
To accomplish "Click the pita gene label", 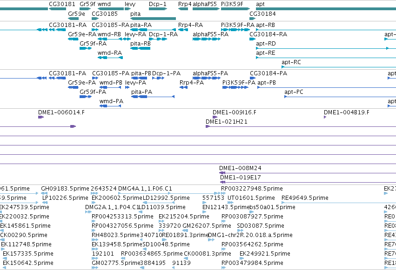I will (135, 13).
